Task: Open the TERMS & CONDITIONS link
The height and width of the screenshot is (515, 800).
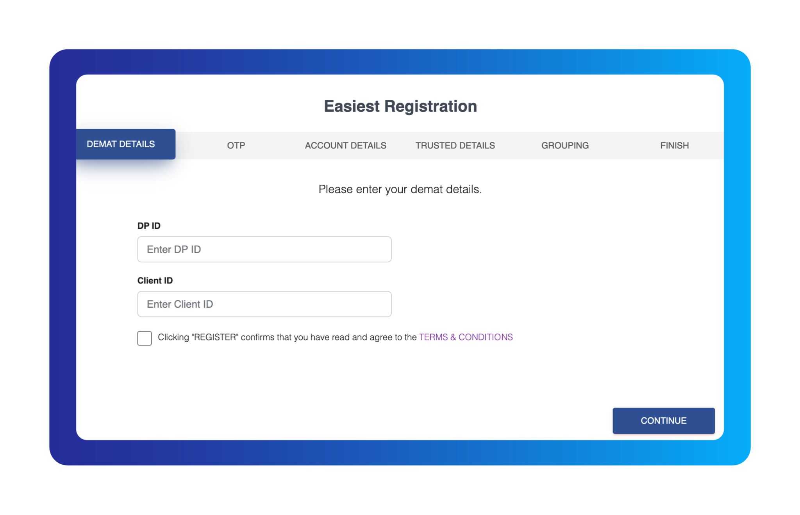Action: 466,337
